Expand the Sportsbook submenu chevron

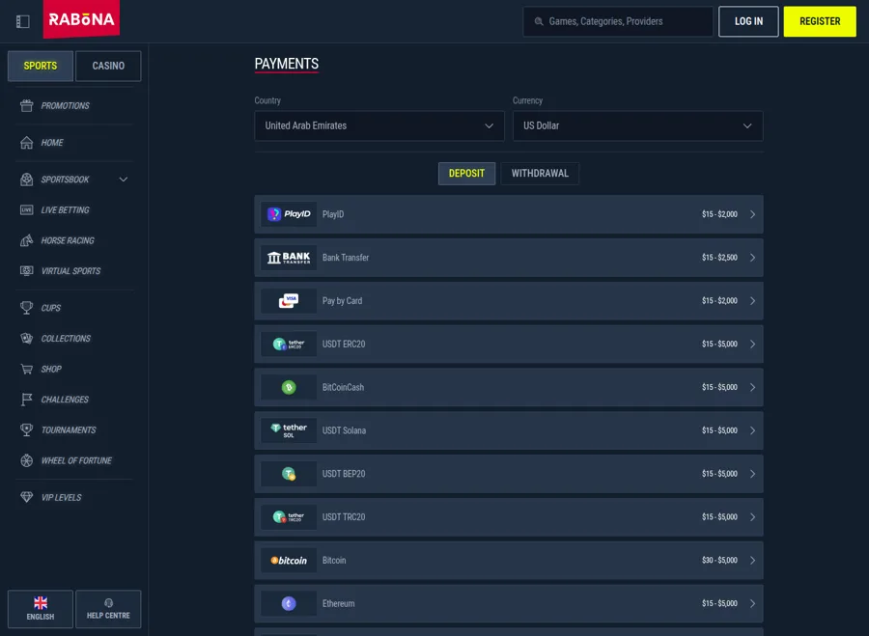tap(123, 180)
